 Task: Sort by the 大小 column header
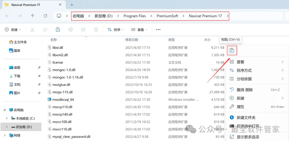pos(207,40)
